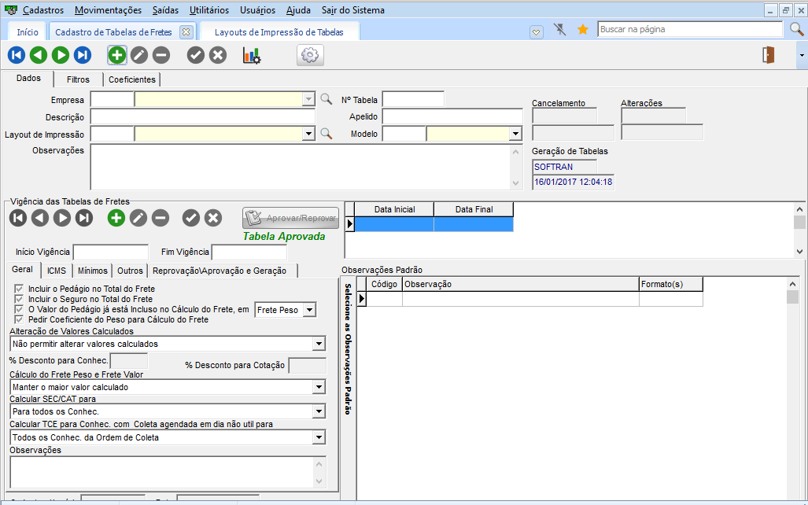
Task: Open Calcular SEC/CAT para dropdown
Action: (318, 411)
